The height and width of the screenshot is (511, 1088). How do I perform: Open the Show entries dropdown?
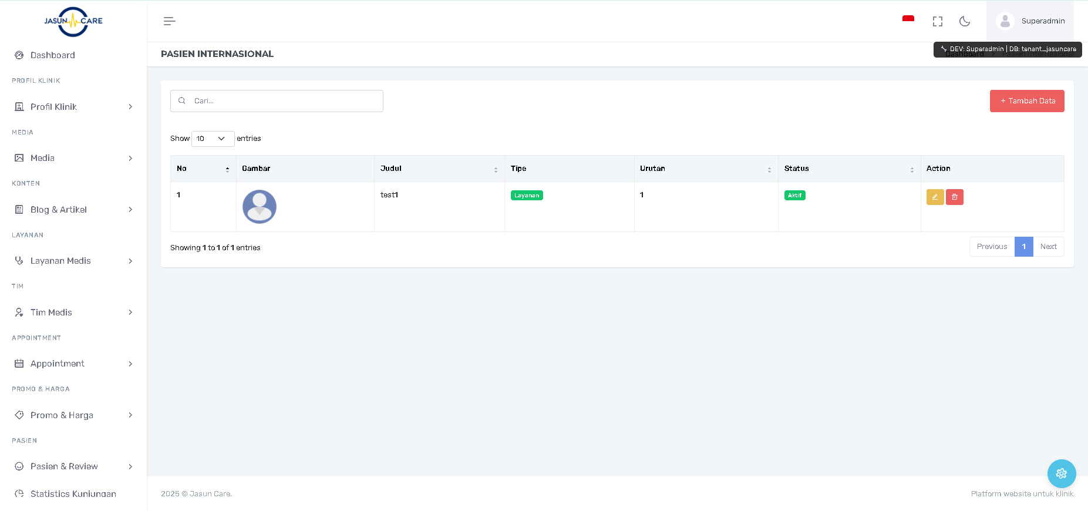pyautogui.click(x=213, y=139)
